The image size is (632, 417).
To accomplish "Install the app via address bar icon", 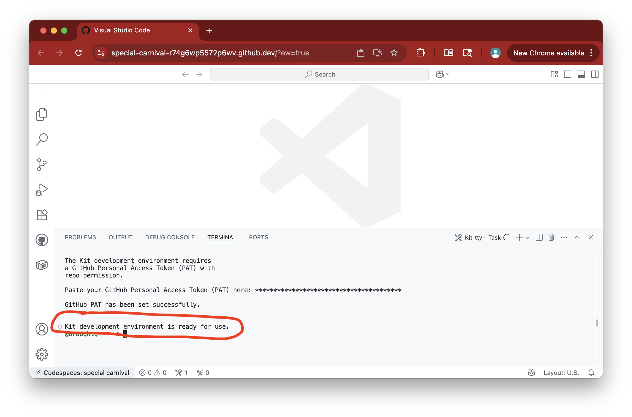I will [377, 53].
